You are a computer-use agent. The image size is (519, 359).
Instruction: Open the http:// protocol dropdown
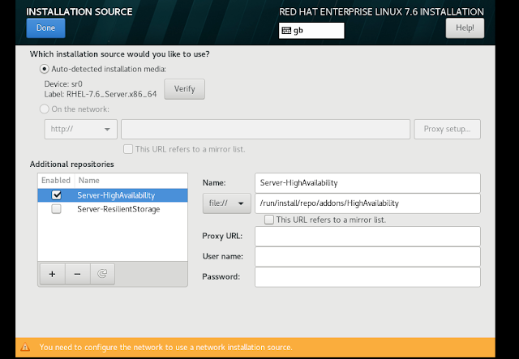81,129
